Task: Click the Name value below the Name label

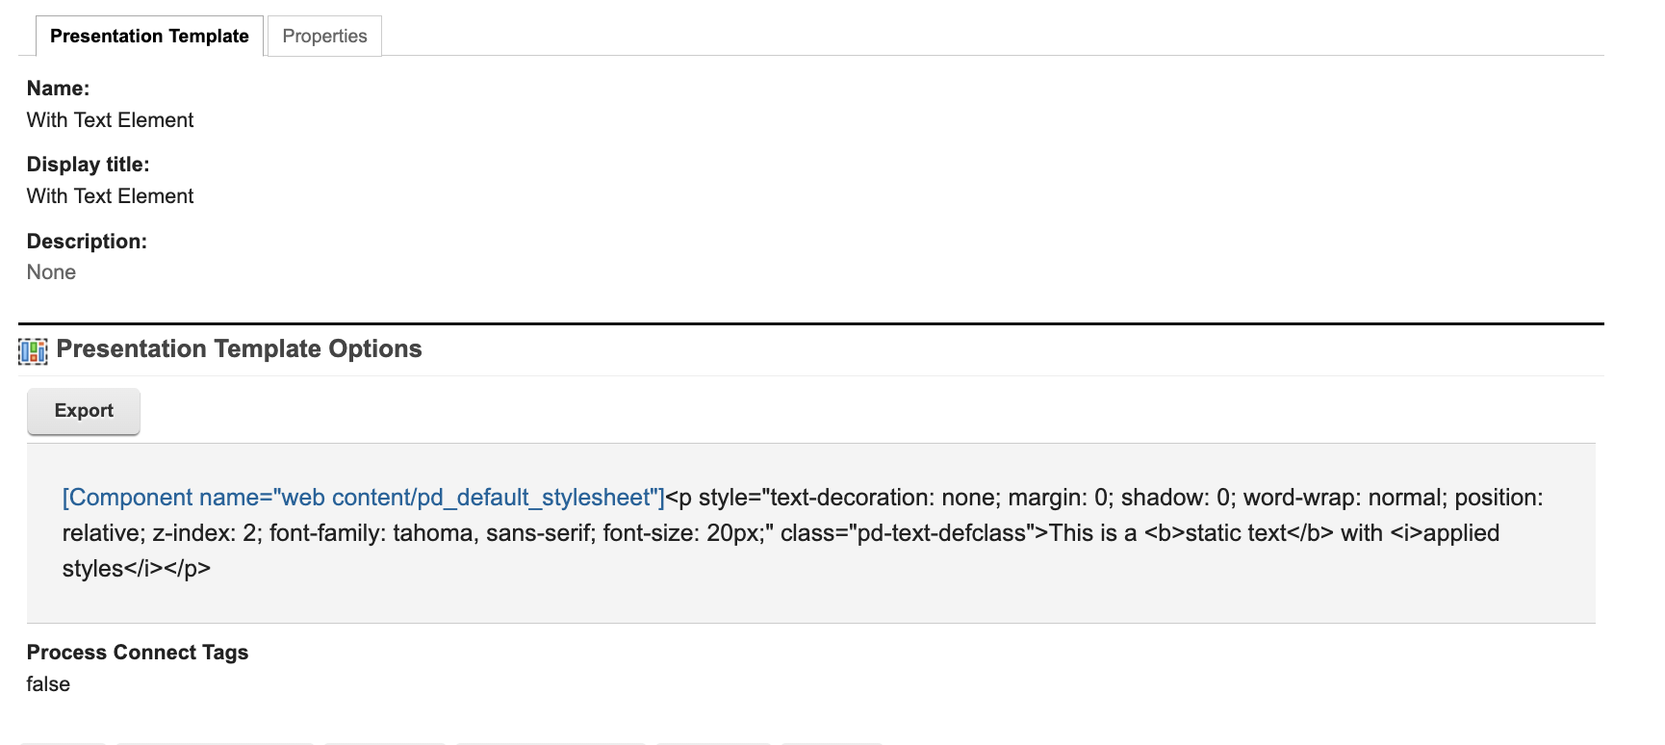Action: point(110,120)
